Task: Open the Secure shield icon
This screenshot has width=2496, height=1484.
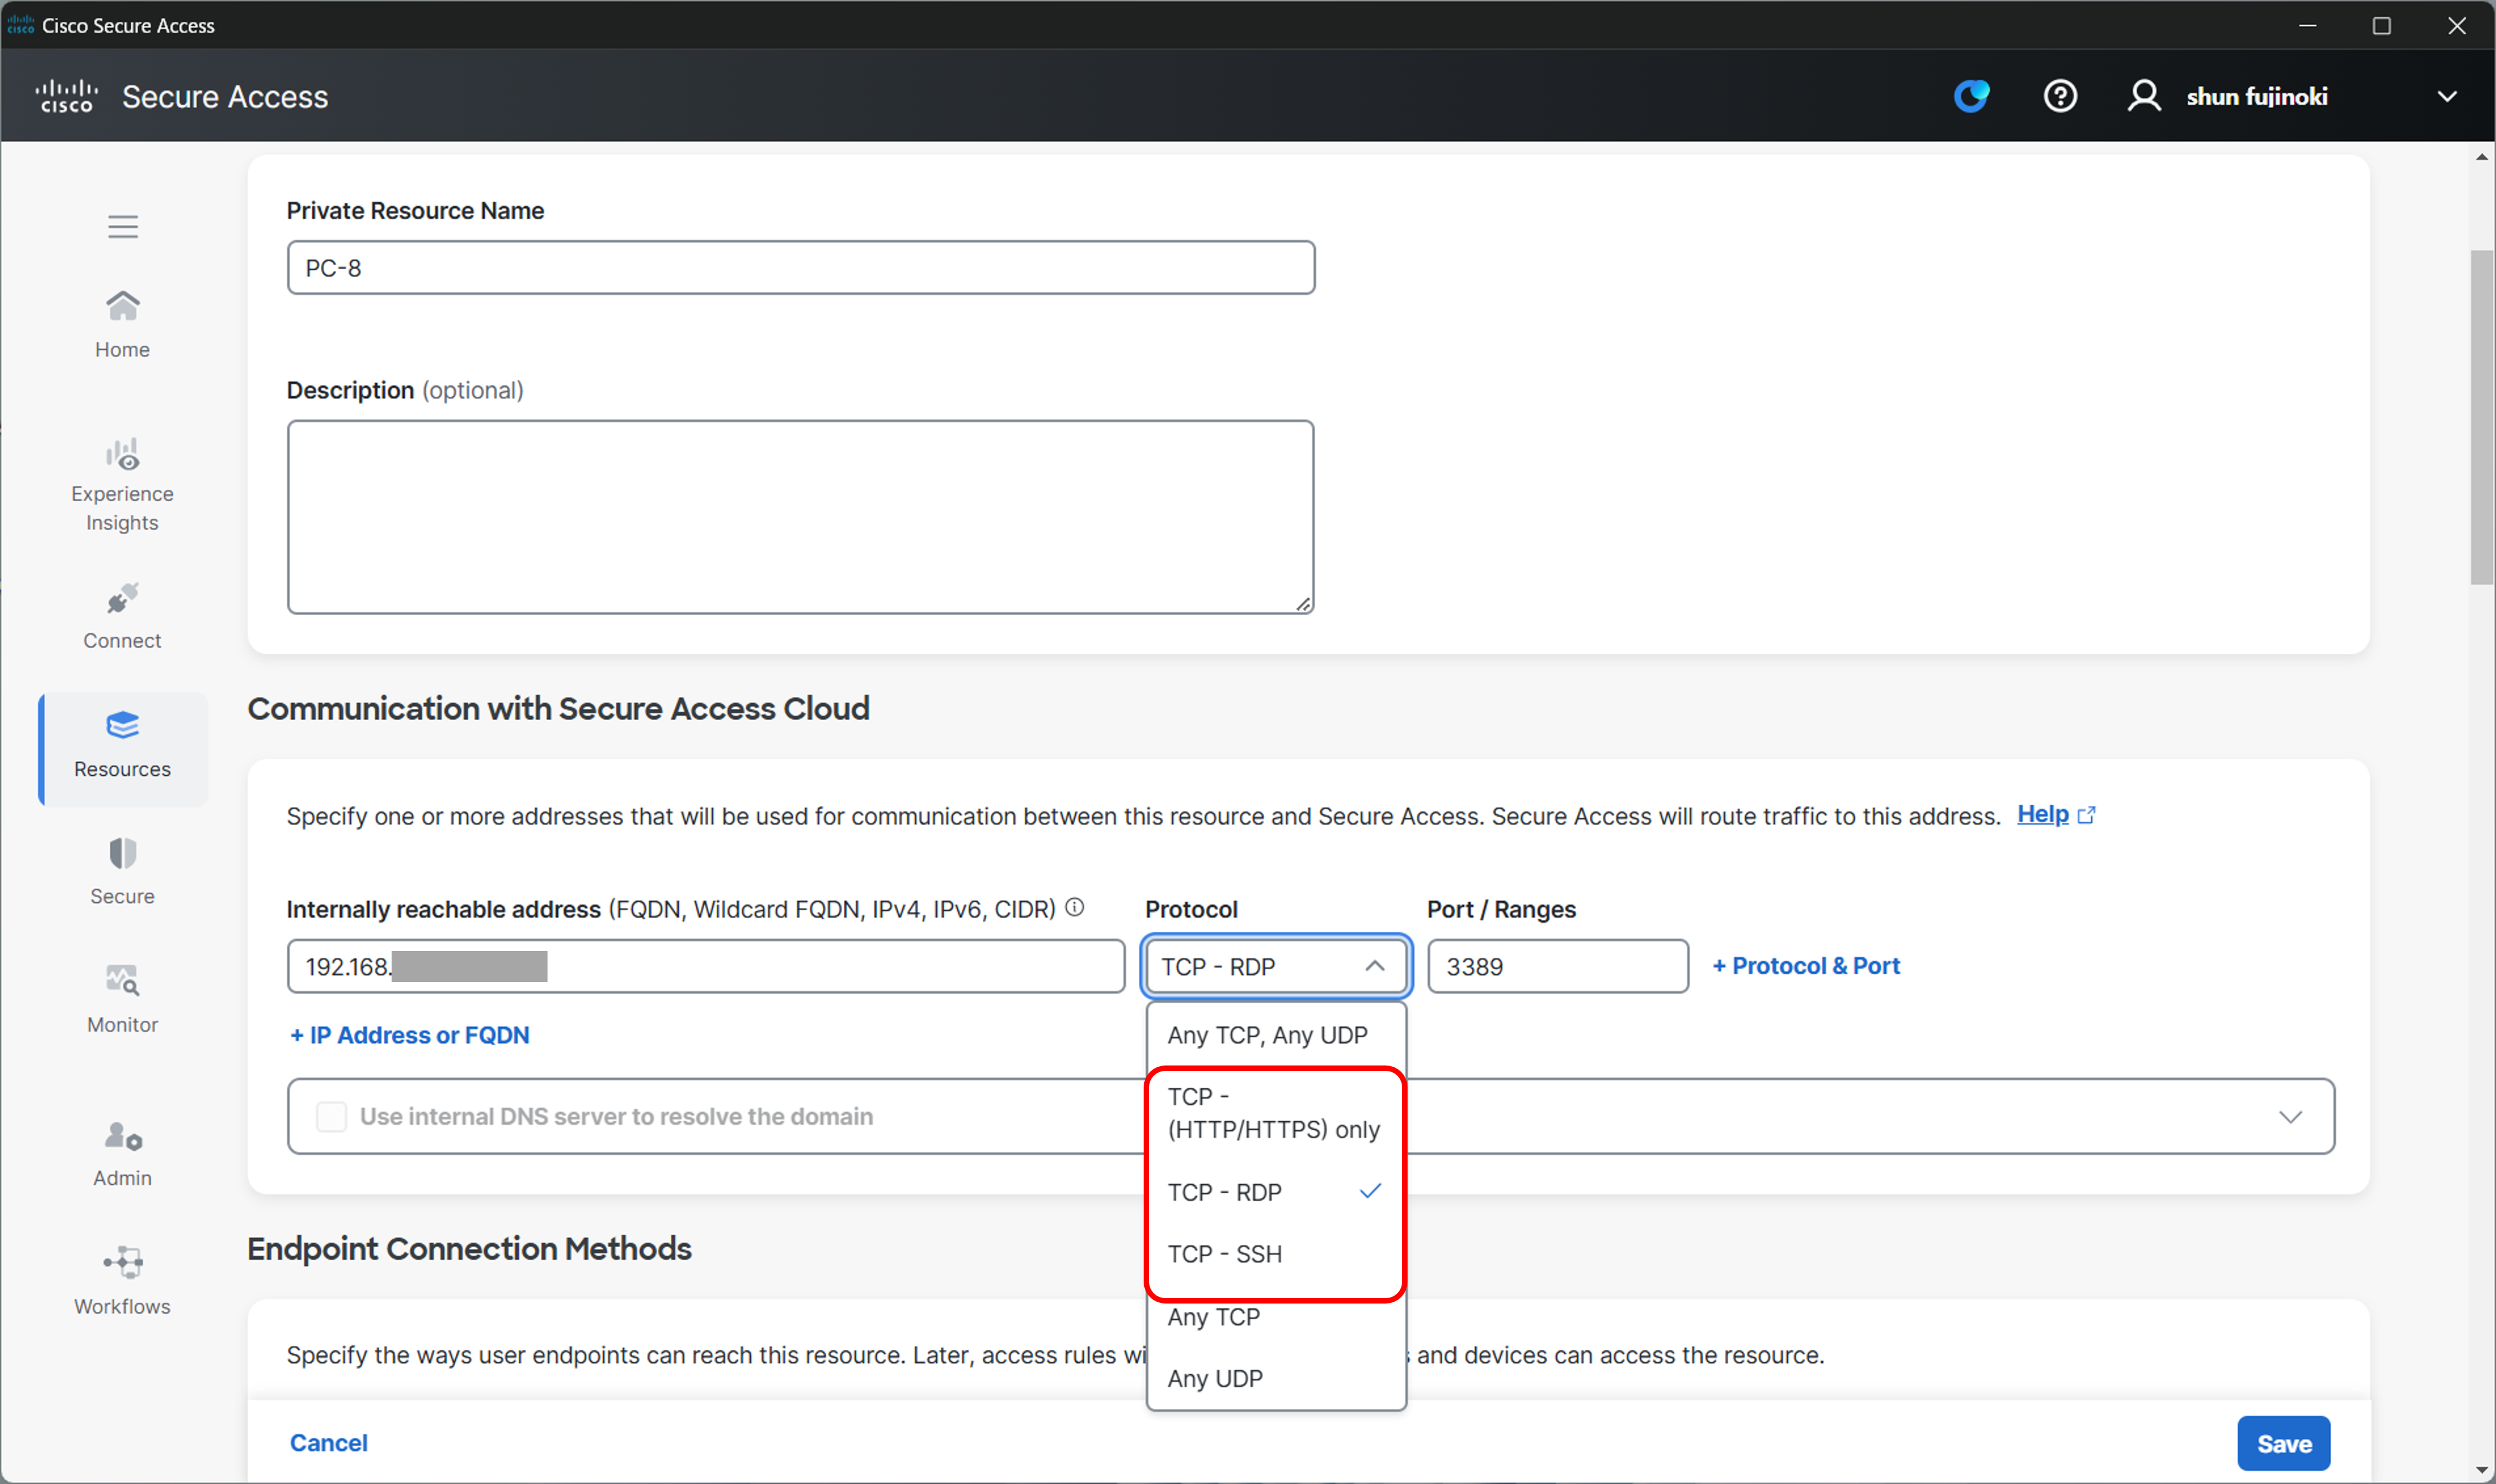Action: click(123, 853)
